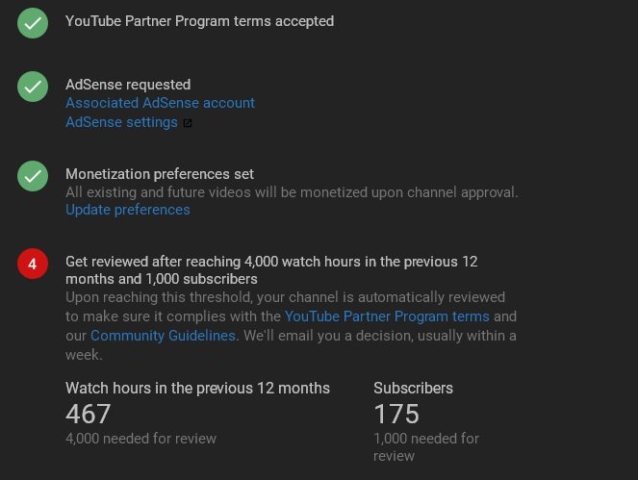Open the AdSense settings link
638x480 pixels.
click(x=121, y=122)
